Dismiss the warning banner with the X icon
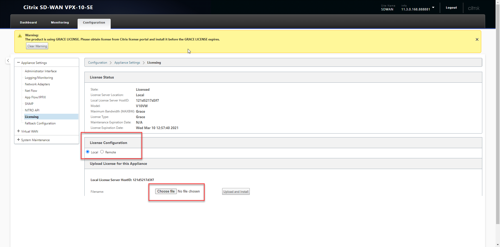Image resolution: width=500 pixels, height=247 pixels. pos(477,39)
